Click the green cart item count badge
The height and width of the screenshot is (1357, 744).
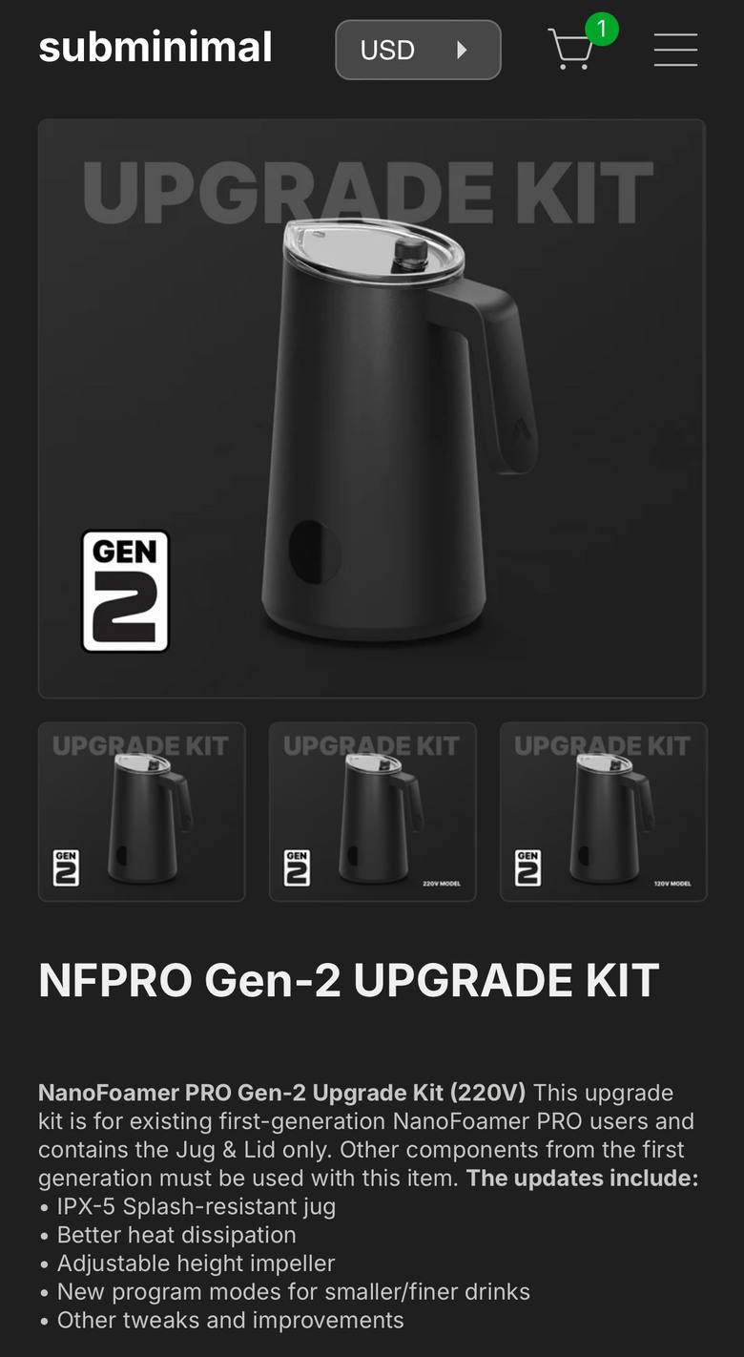coord(601,29)
